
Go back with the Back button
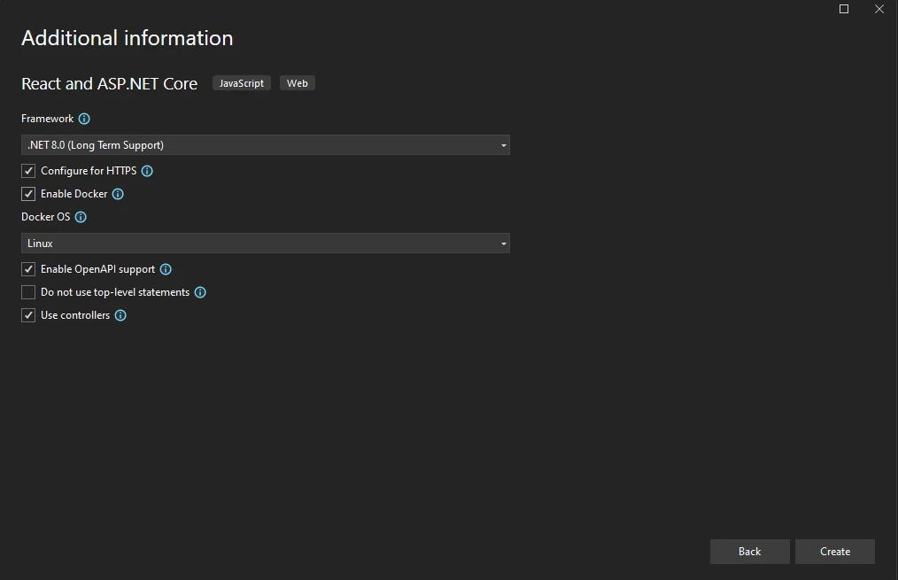tap(749, 552)
